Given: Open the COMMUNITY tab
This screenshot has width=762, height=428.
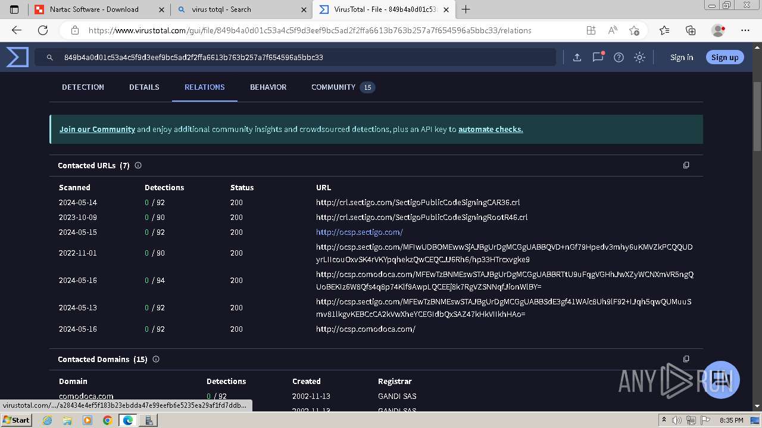Looking at the screenshot, I should pos(343,87).
